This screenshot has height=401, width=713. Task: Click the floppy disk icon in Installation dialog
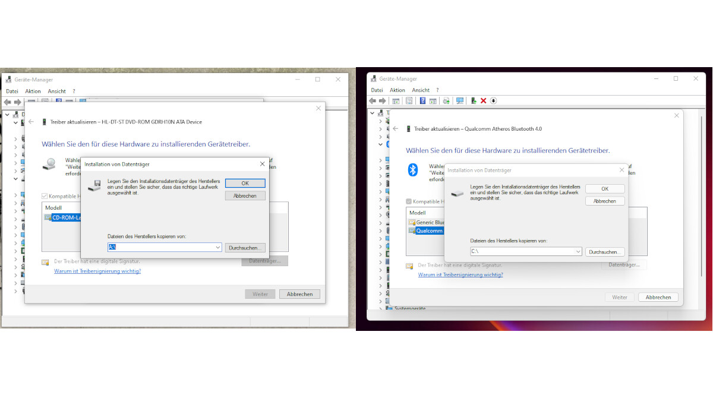pyautogui.click(x=94, y=185)
